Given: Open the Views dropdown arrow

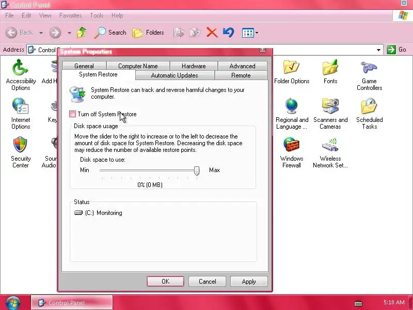Looking at the screenshot, I should click(x=257, y=33).
